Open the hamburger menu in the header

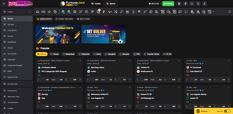click(4, 4)
